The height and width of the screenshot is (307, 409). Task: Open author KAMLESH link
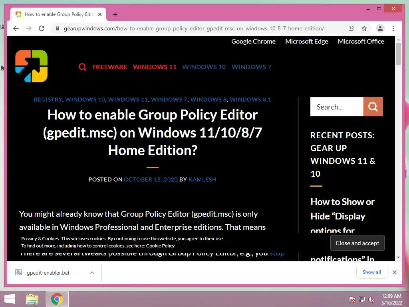click(203, 179)
